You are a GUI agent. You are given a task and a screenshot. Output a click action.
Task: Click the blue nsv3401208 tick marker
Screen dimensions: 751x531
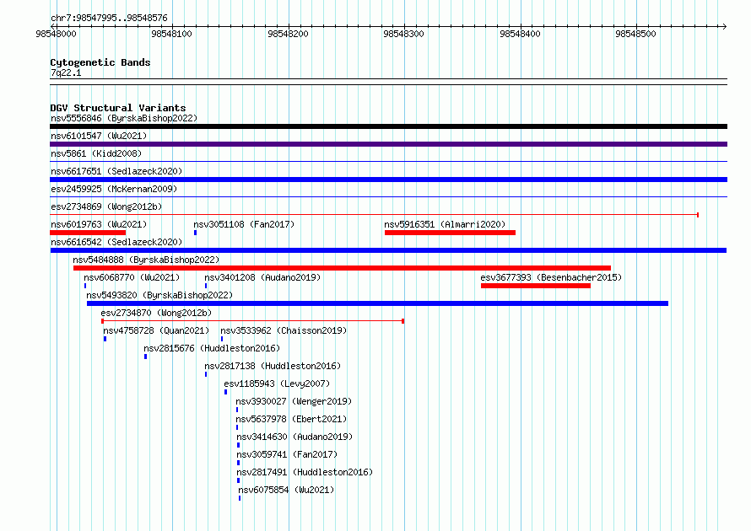coord(206,286)
